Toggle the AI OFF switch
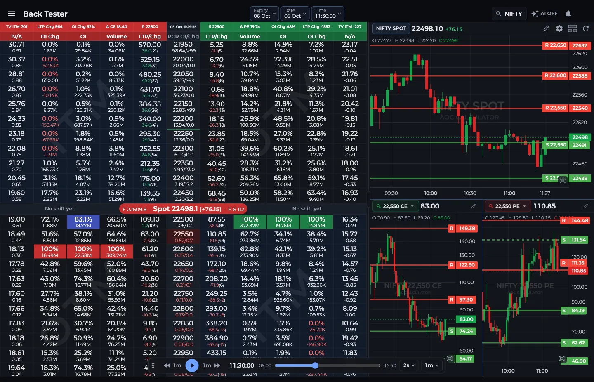 [x=544, y=14]
